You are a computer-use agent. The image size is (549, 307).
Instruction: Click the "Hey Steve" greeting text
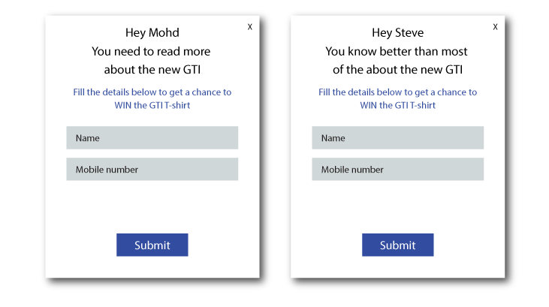397,33
